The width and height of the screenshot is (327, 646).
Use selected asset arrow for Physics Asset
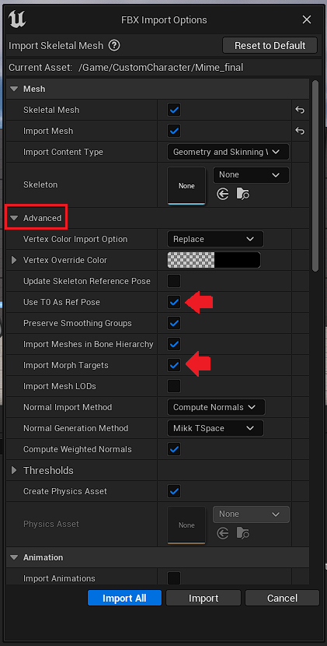point(222,533)
